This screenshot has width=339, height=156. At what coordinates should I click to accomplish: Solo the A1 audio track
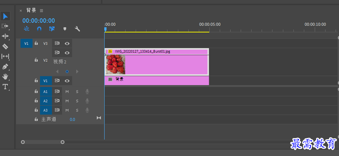tap(77, 92)
